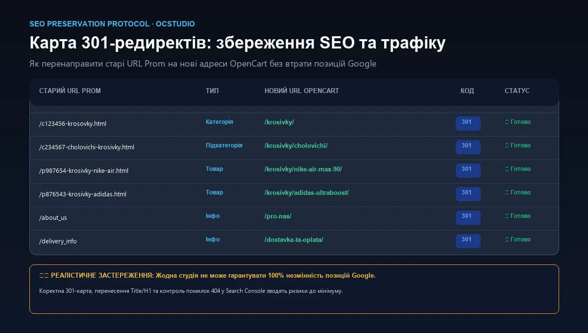Click the old URL /p876543-krosivky-adidas.html
The height and width of the screenshot is (333, 588).
click(x=83, y=194)
